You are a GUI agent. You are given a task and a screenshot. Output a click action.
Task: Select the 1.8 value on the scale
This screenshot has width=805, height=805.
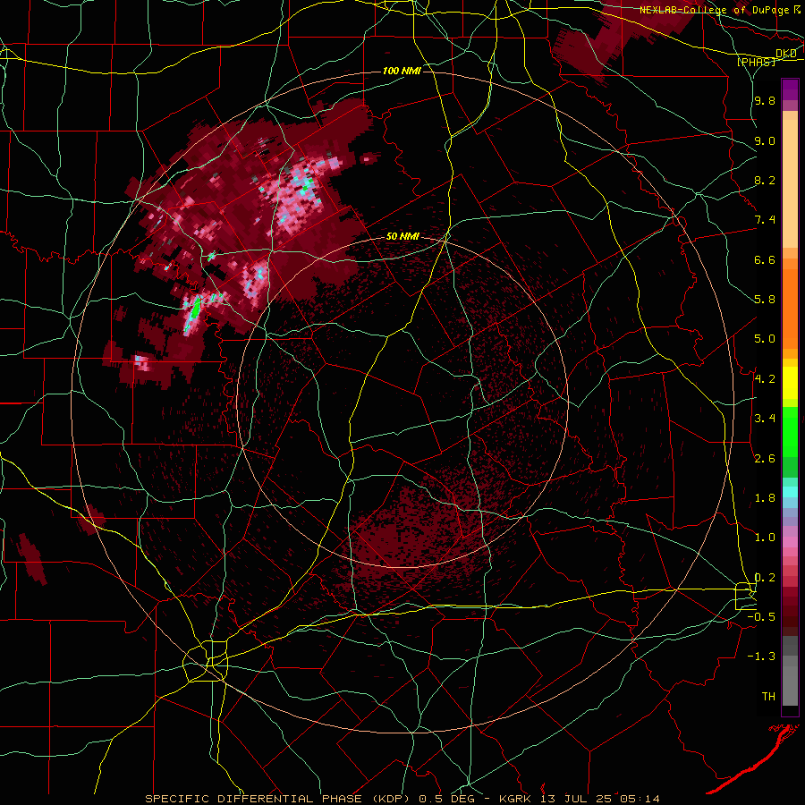coord(765,498)
